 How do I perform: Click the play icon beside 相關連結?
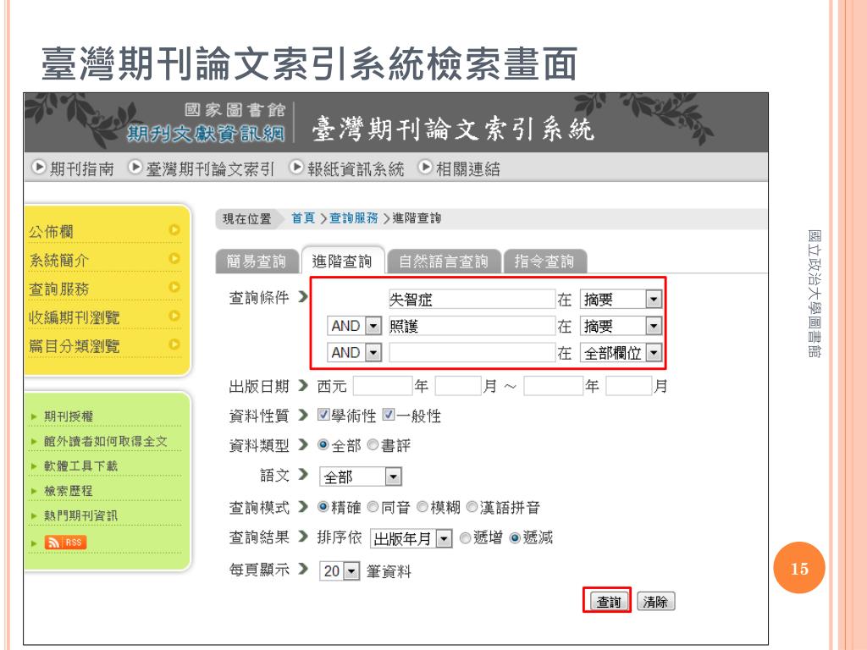425,167
